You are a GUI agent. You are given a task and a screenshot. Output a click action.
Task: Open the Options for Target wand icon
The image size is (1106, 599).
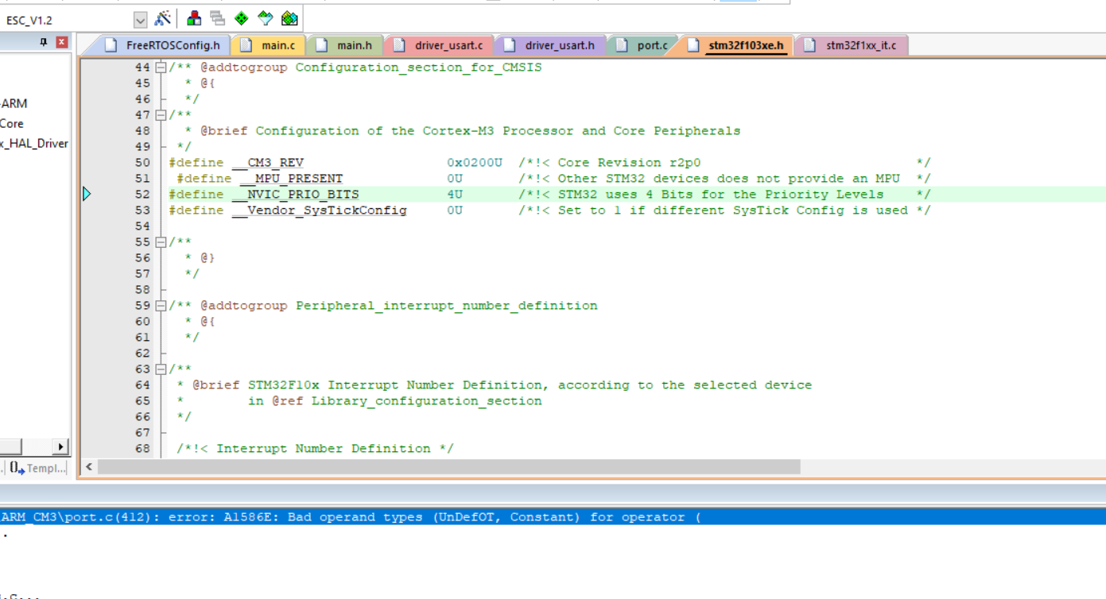(162, 17)
